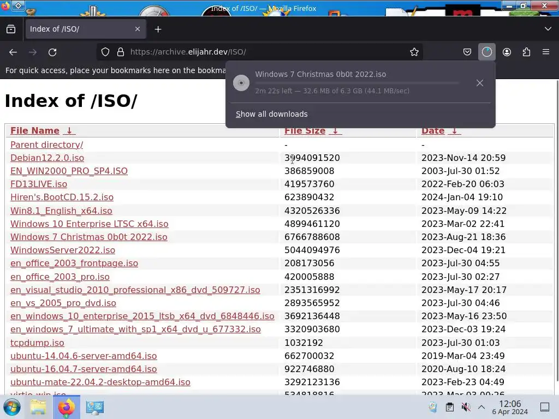Viewport: 559px width, 419px height.
Task: Download tcpdump.iso
Action: point(37,343)
